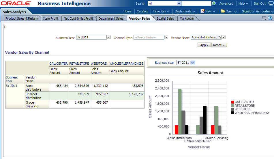Click the Oracle logo
Image resolution: width=274 pixels, height=159 pixels.
point(16,3)
